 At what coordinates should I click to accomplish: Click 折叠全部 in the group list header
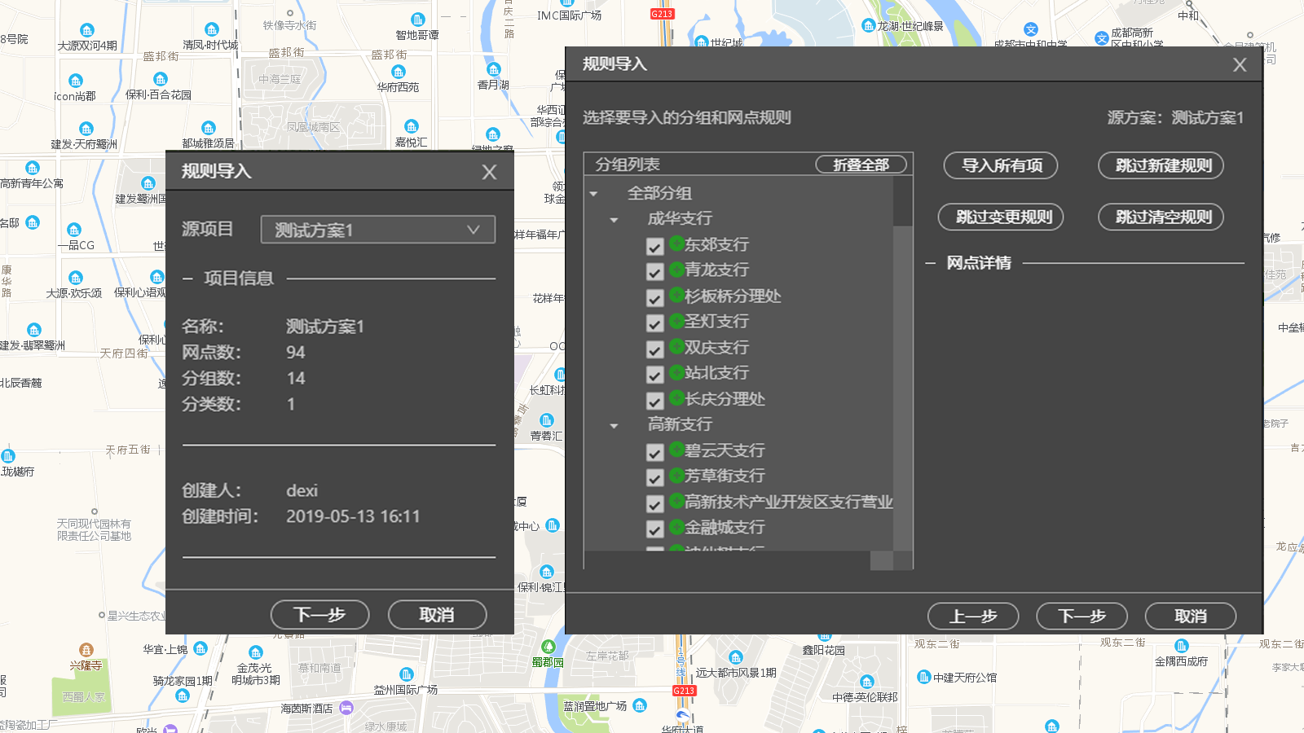861,165
